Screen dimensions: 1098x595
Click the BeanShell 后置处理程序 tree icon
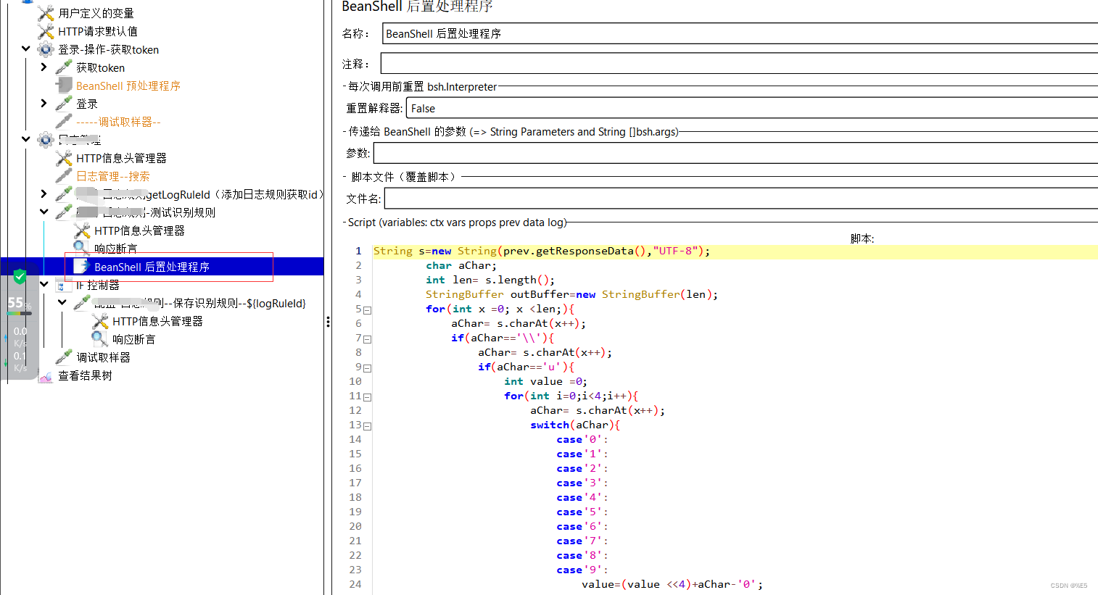[x=82, y=267]
